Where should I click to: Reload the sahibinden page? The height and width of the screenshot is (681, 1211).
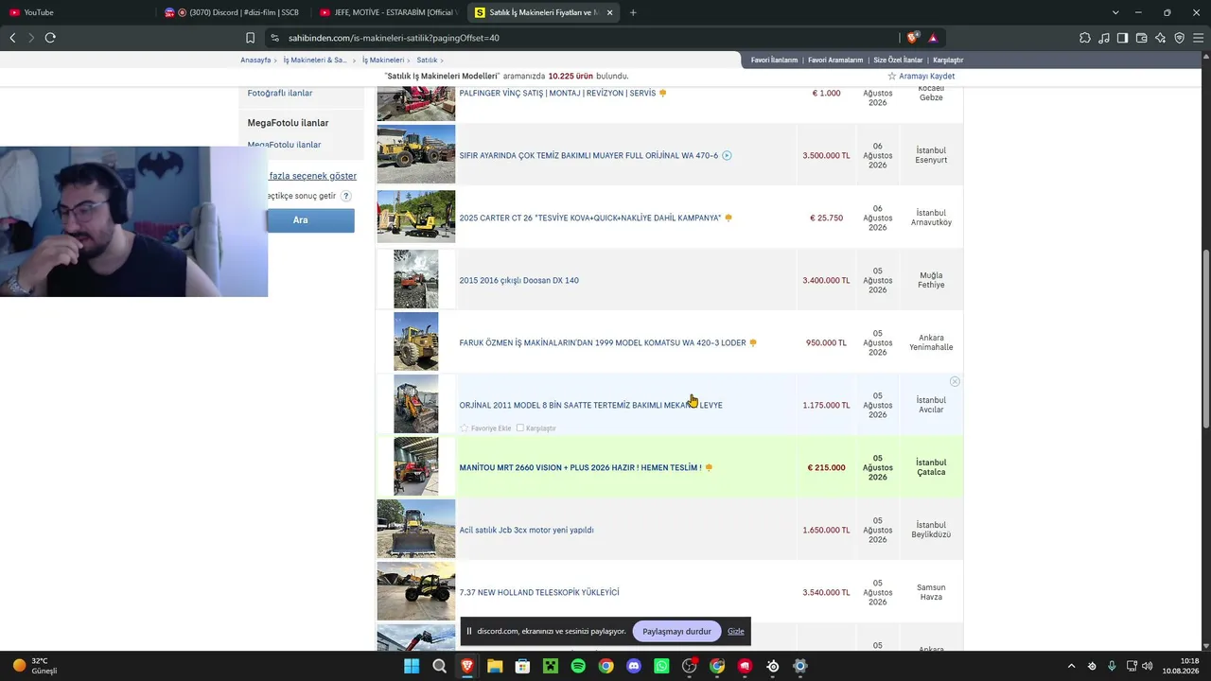coord(50,38)
